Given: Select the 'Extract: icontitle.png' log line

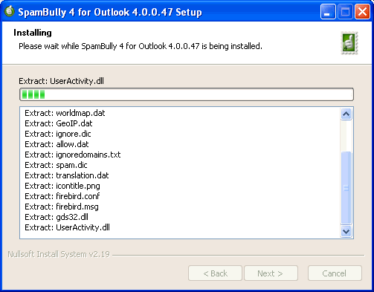Looking at the screenshot, I should 62,186.
